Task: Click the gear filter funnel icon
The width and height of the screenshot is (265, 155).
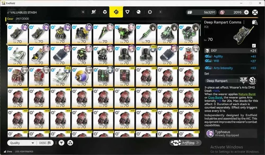Action: point(61,143)
